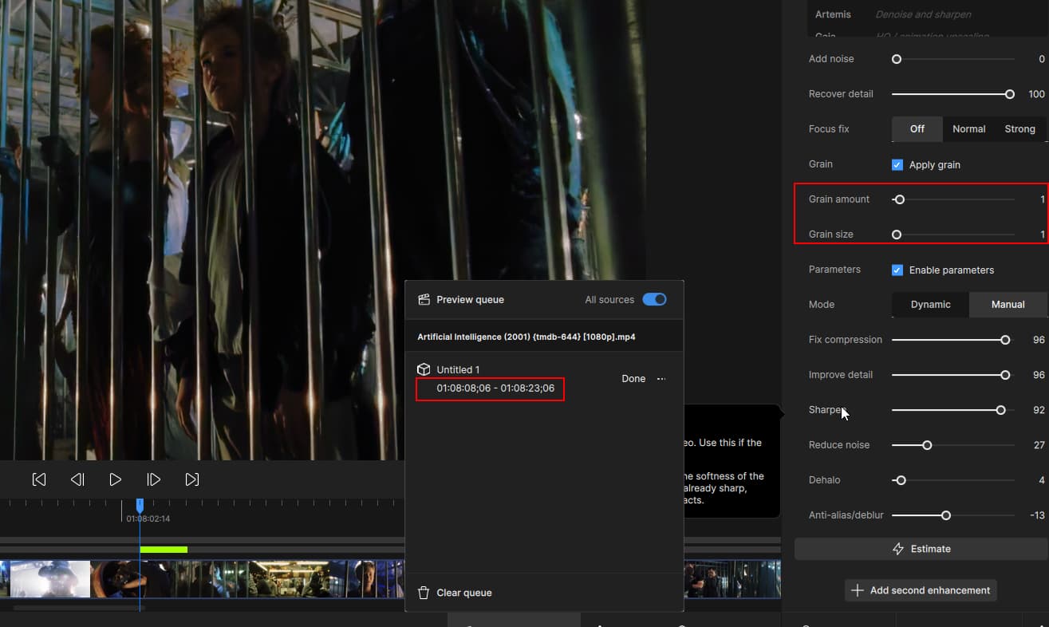The image size is (1049, 627).
Task: Click the green preview range on timeline
Action: tap(164, 549)
